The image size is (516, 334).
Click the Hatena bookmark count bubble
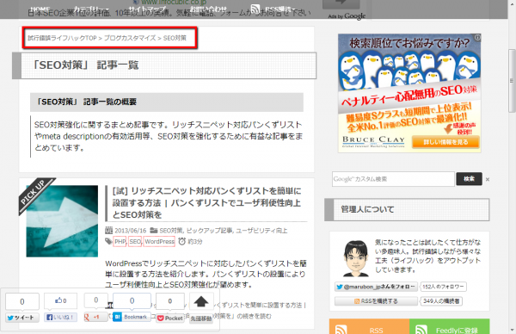coord(132,300)
